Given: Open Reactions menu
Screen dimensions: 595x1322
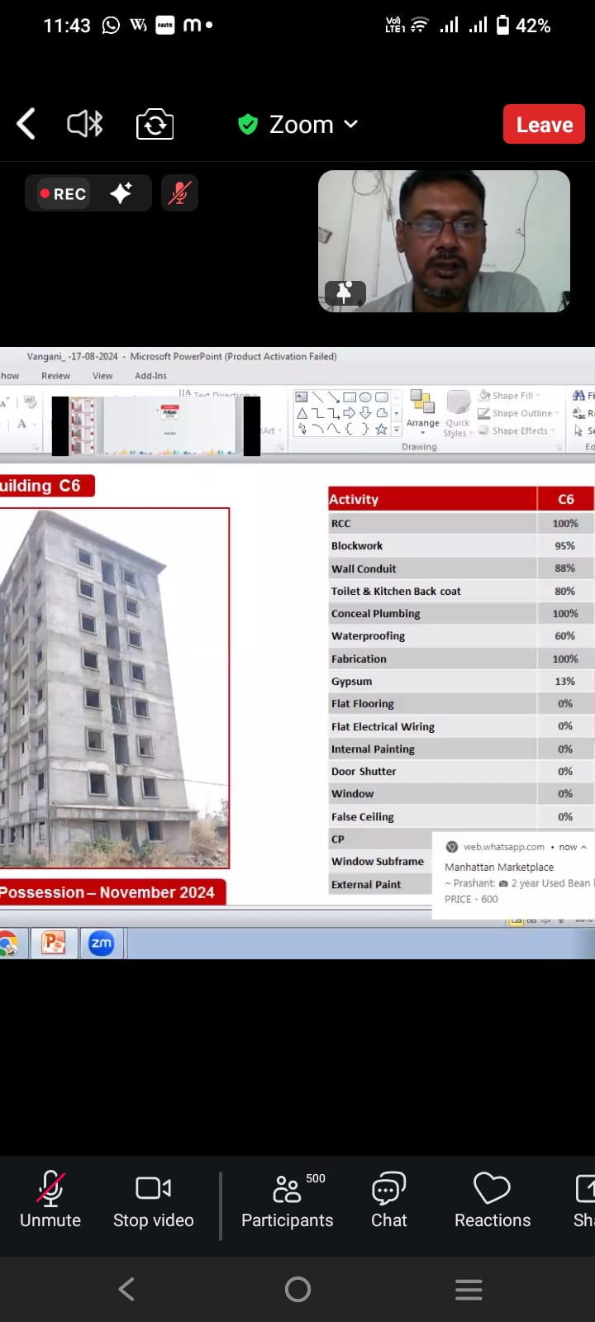Looking at the screenshot, I should (493, 1202).
